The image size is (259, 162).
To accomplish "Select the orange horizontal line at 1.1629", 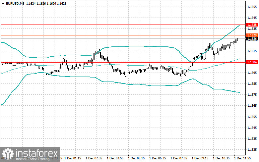I will coord(123,35).
